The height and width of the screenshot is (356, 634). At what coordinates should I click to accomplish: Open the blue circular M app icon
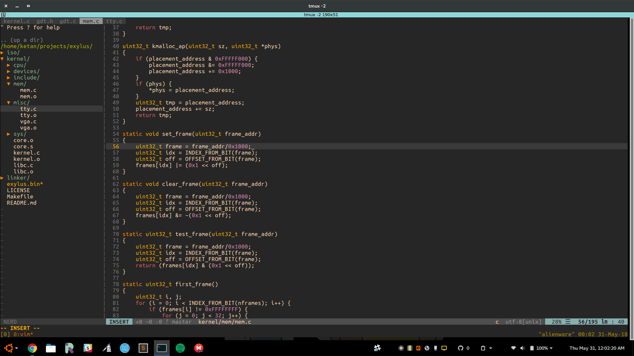tap(125, 348)
